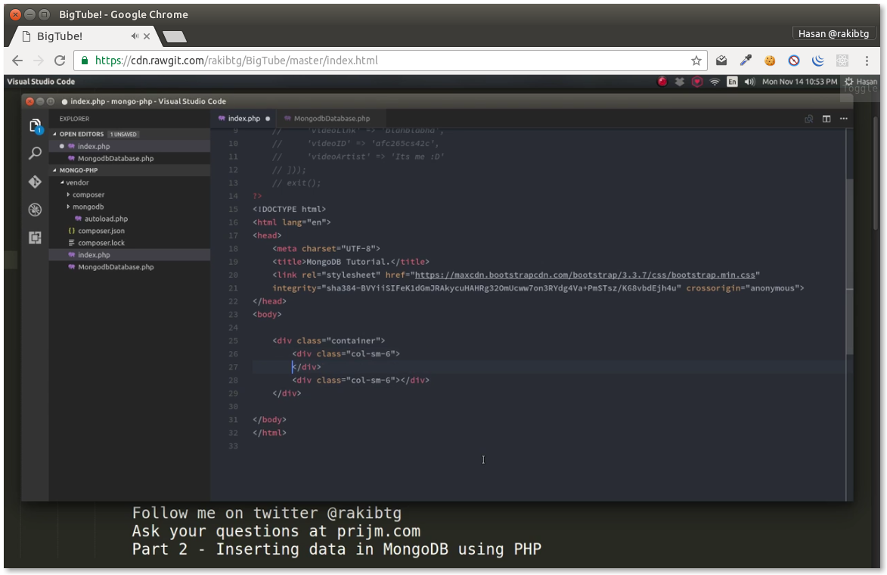Click the 1 UNSAVED badge
Screen dimensions: 887x575
pos(123,134)
